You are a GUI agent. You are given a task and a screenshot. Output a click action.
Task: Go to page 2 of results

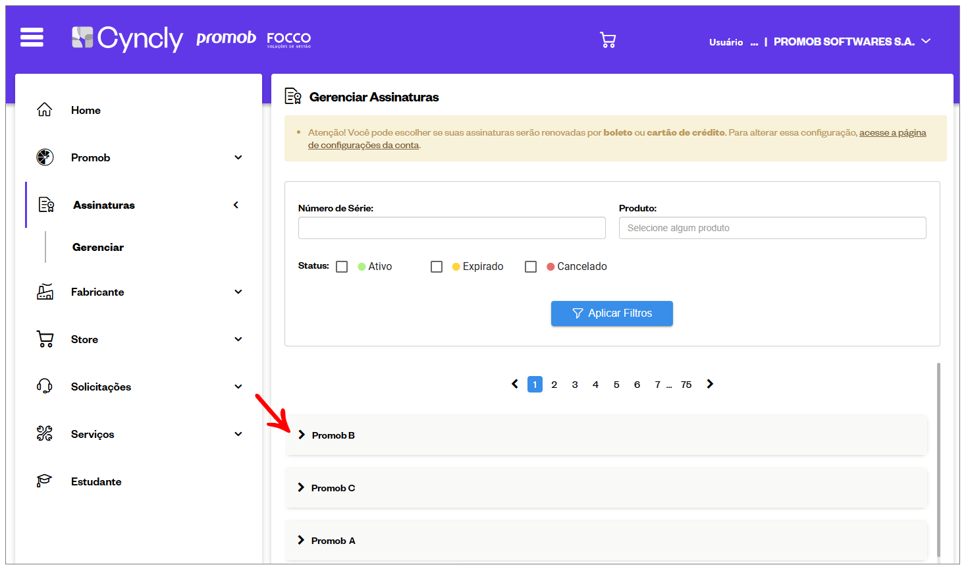tap(554, 385)
